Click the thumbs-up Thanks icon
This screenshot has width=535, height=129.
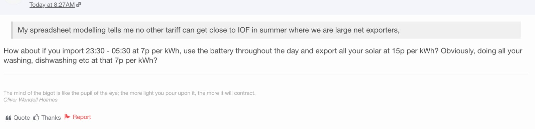(36, 117)
